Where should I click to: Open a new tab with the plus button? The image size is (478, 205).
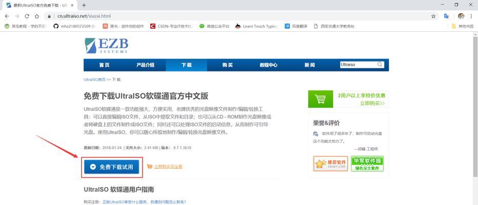coord(84,5)
